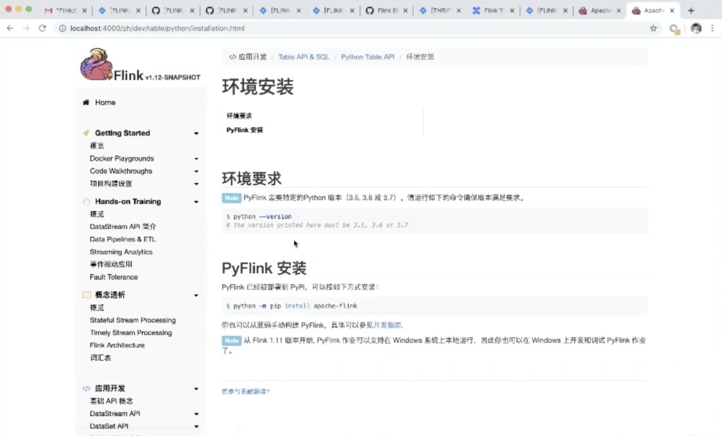The image size is (722, 436).
Task: Open Data Pipelines & ETL page
Action: click(x=123, y=239)
